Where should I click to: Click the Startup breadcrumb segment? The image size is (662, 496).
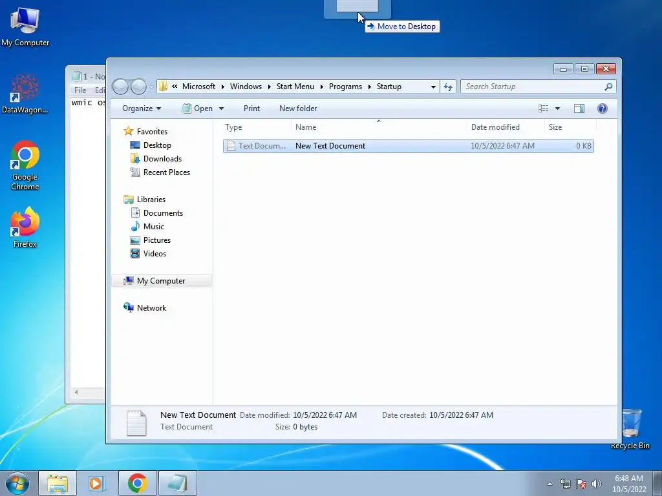click(x=389, y=87)
